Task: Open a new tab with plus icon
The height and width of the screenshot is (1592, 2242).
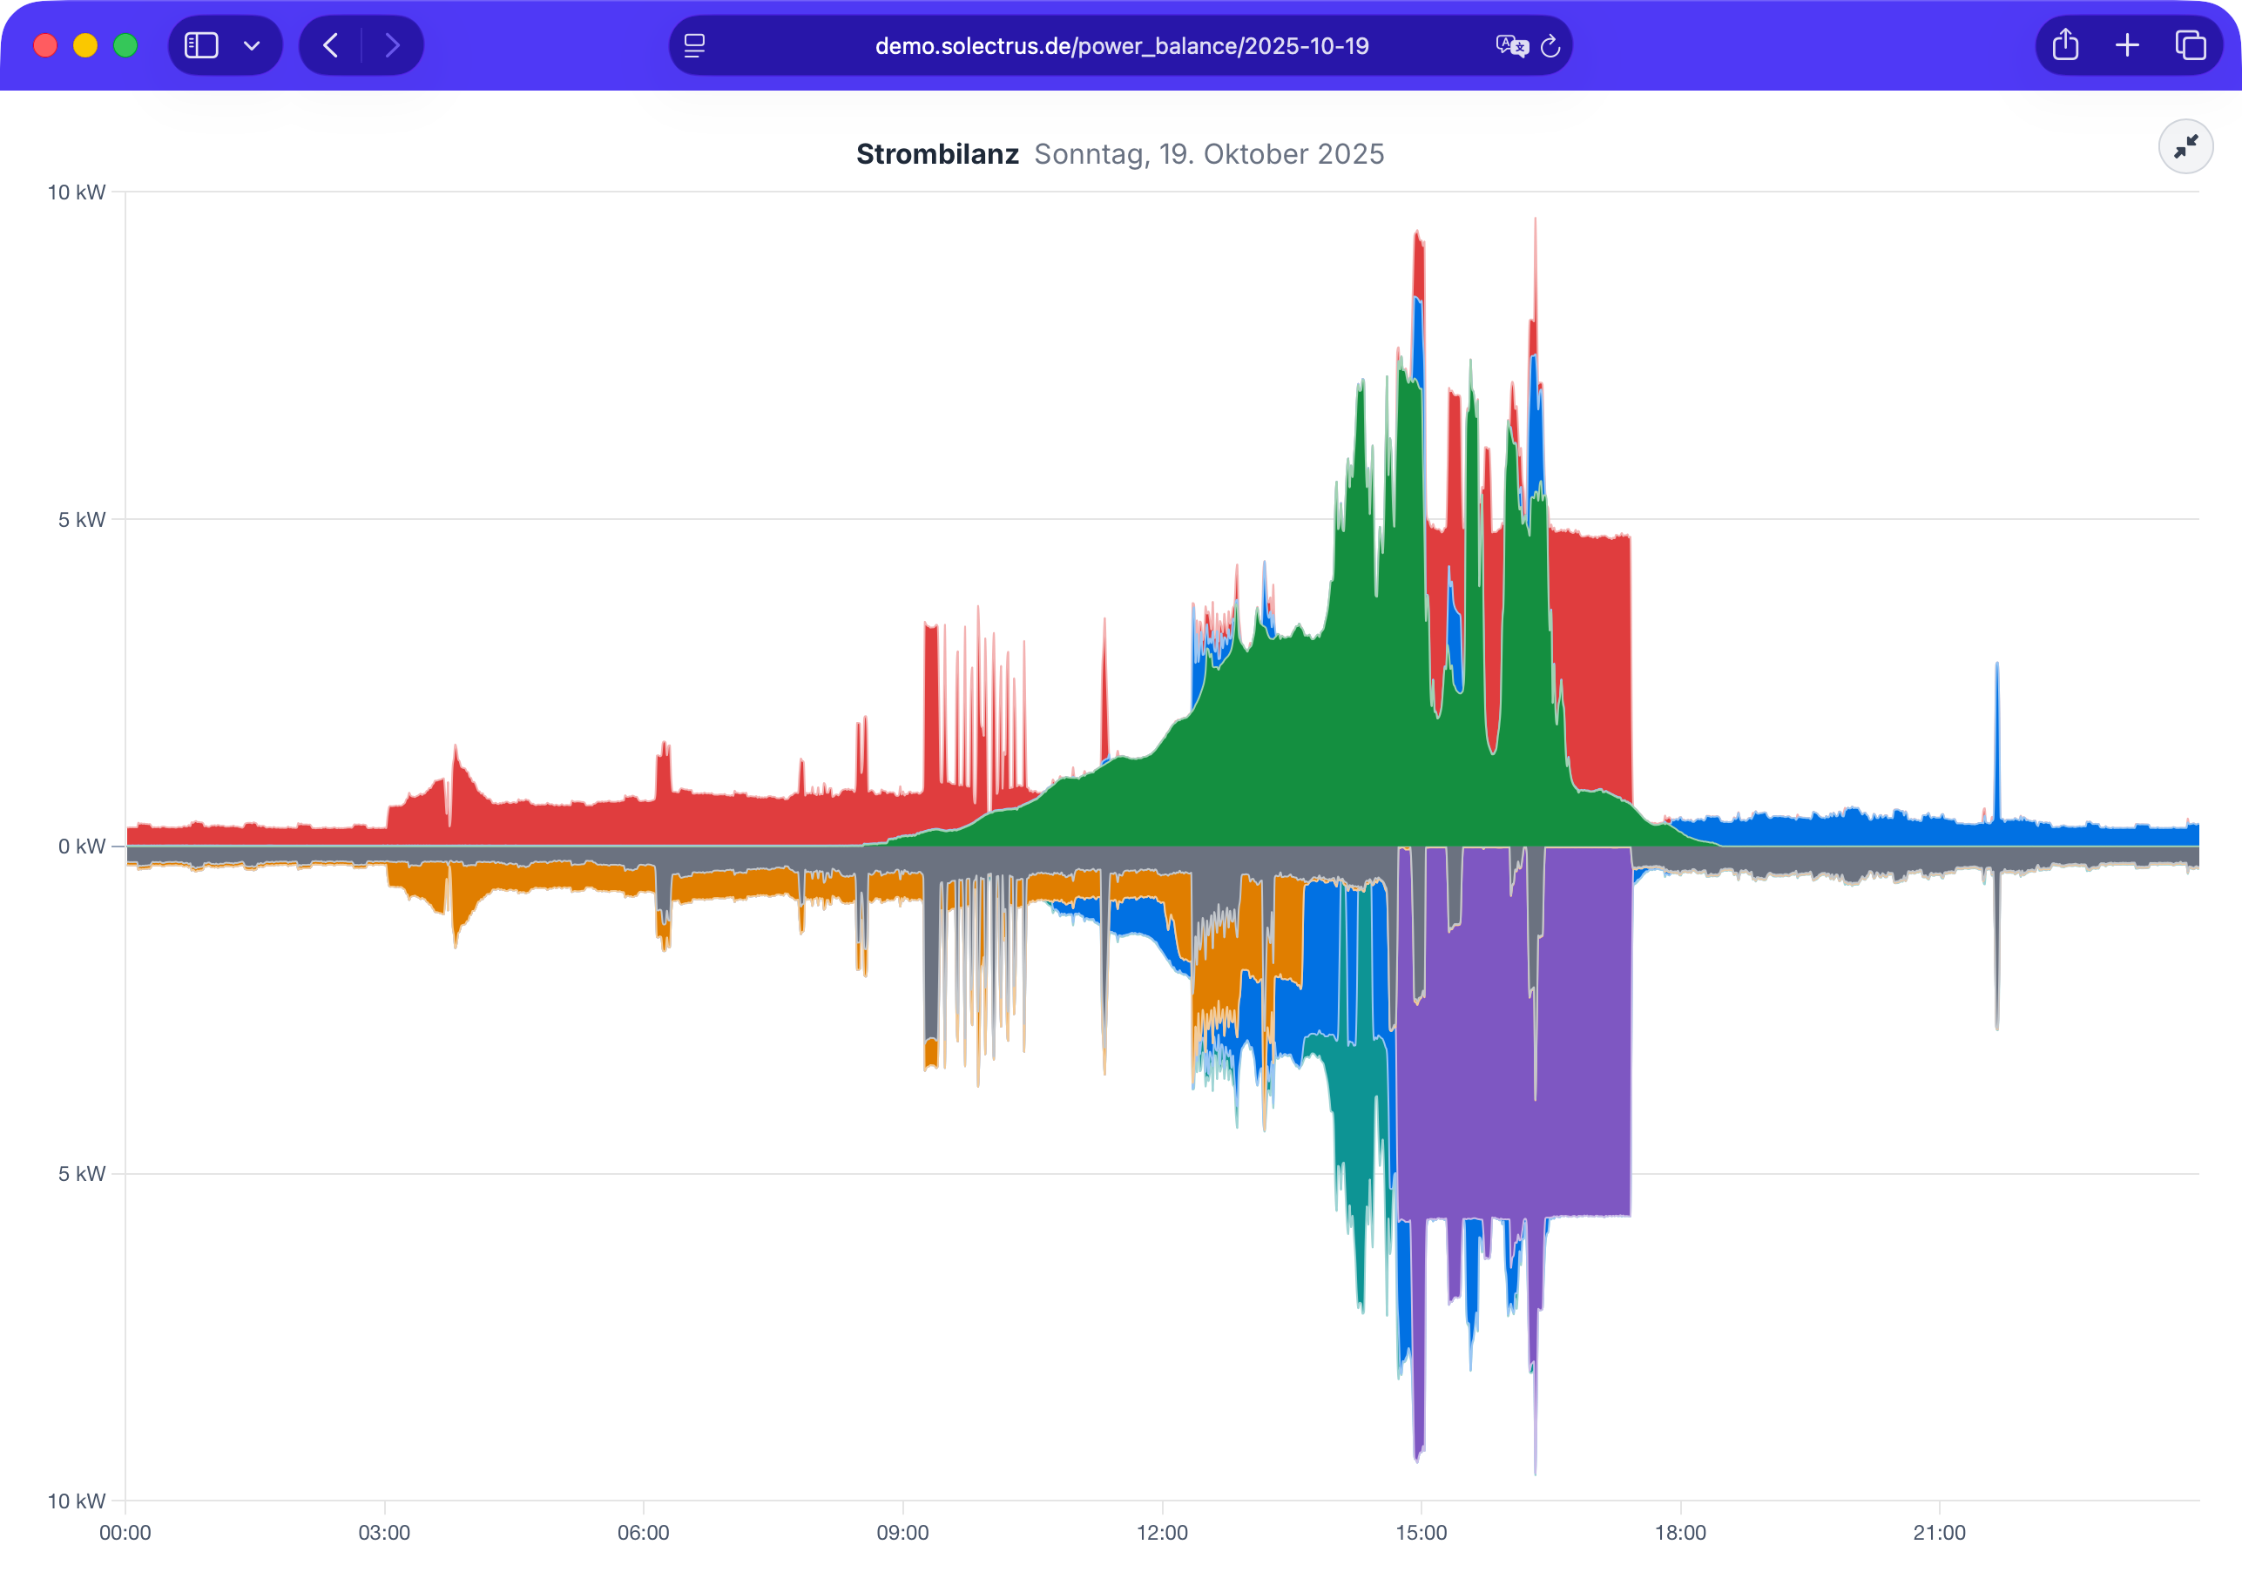Action: point(2127,46)
